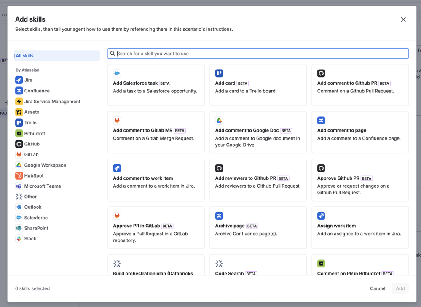The height and width of the screenshot is (307, 421).
Task: Click the GitLab fox icon in sidebar
Action: pyautogui.click(x=19, y=155)
